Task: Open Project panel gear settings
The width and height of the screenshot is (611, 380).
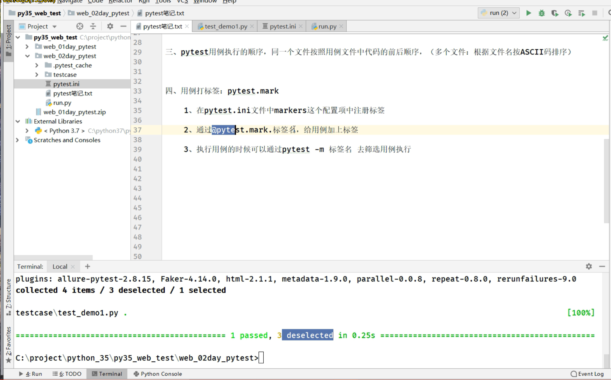Action: tap(110, 26)
